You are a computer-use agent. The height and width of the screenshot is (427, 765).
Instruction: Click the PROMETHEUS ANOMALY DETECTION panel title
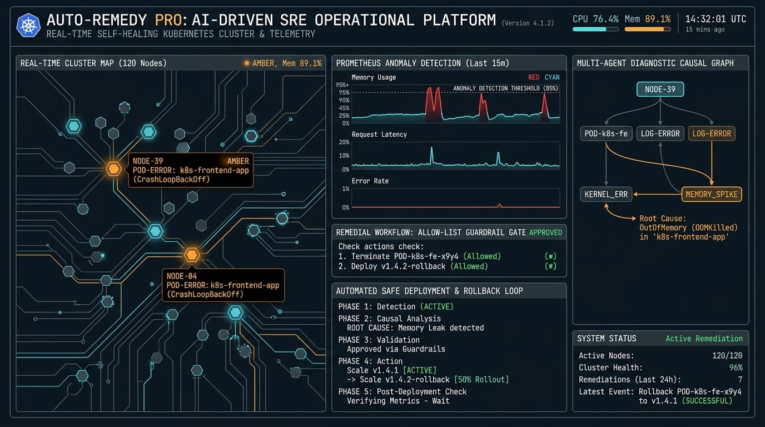click(423, 63)
